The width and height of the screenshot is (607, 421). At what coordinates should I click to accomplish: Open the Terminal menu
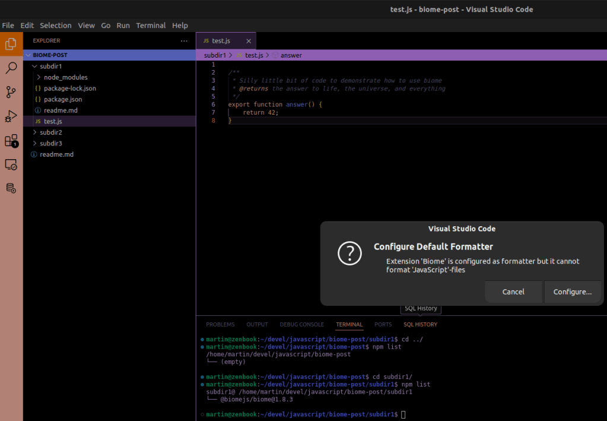click(151, 26)
